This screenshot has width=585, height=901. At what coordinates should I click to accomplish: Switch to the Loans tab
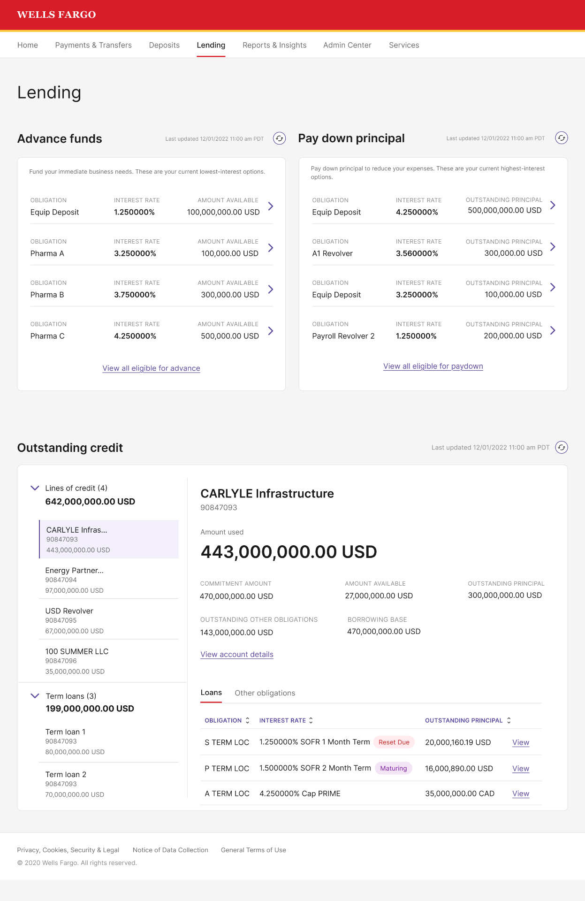tap(211, 693)
